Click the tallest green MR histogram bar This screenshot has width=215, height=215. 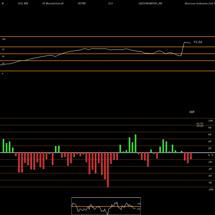pos(135,144)
